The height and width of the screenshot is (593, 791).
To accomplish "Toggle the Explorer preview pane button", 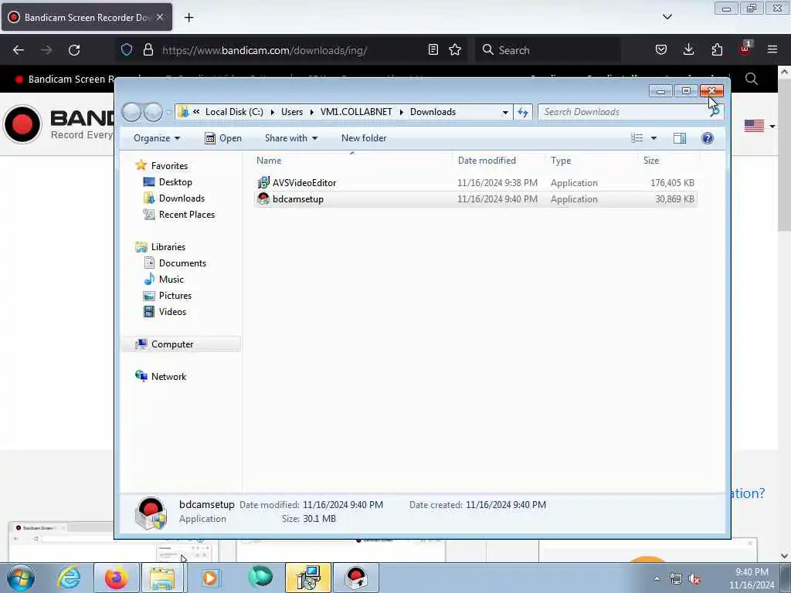I will pyautogui.click(x=680, y=138).
